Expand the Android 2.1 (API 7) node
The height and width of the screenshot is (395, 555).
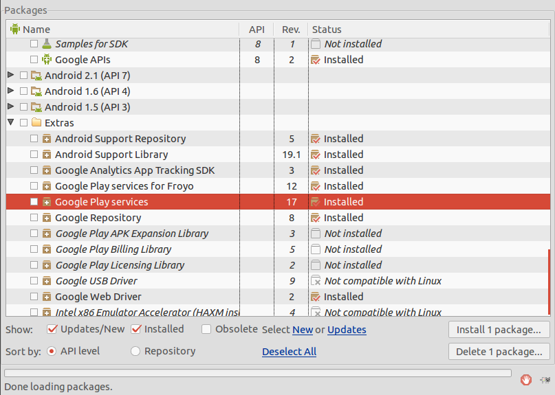pos(11,75)
